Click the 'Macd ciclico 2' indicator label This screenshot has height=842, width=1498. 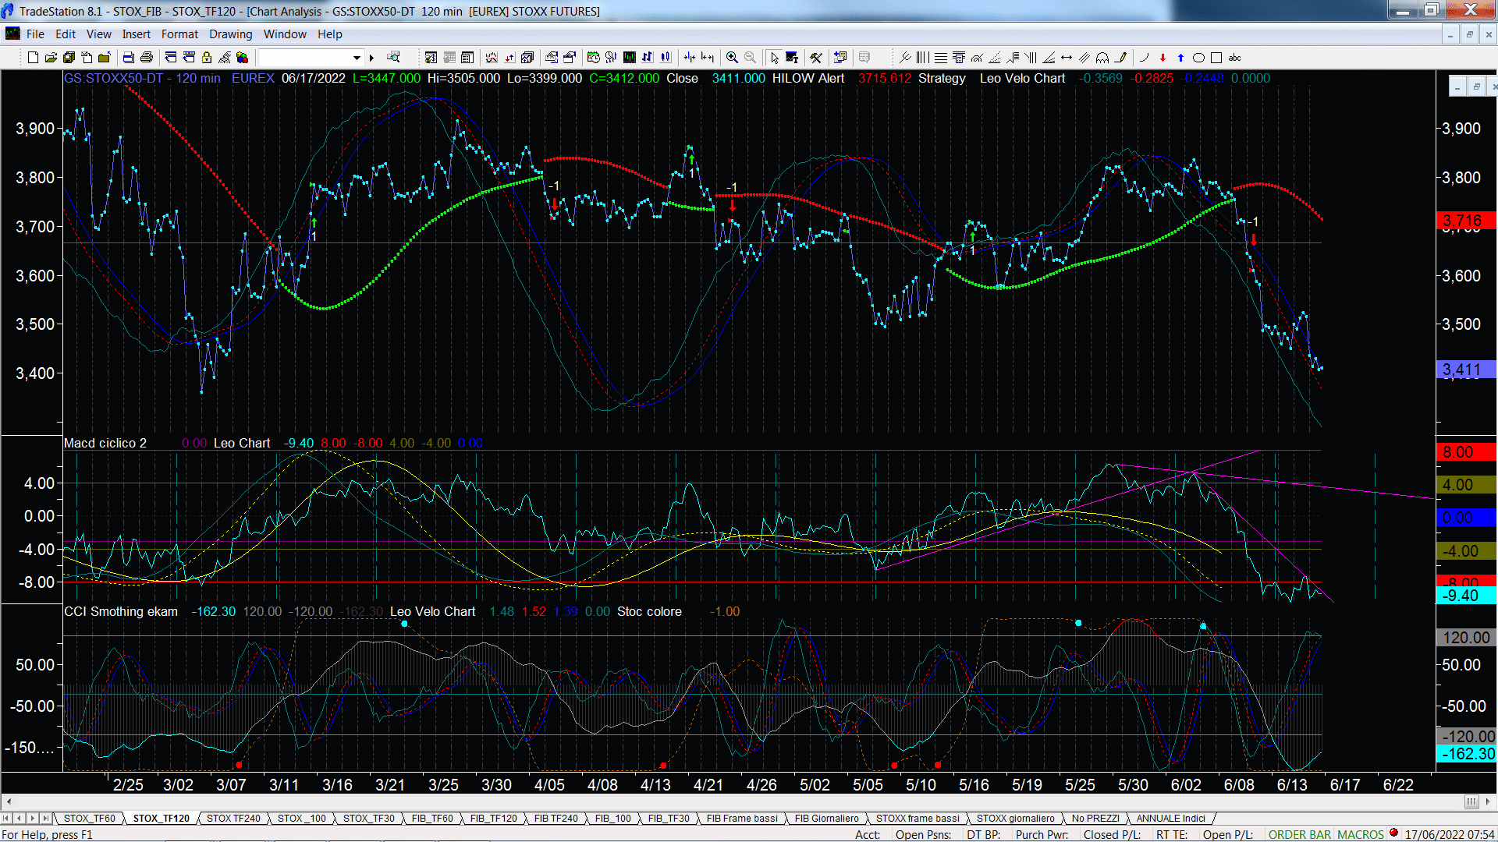(105, 443)
